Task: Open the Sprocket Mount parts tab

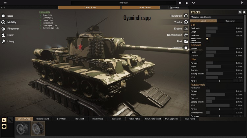Action: pos(42,119)
